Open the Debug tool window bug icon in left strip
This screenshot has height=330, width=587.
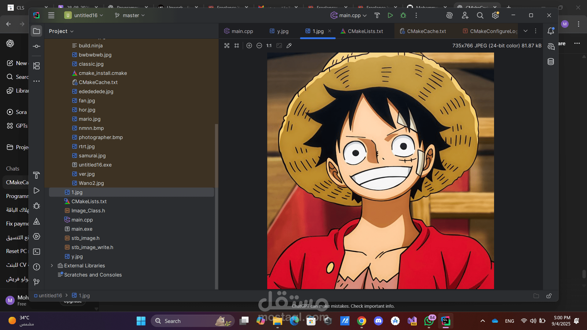point(36,206)
